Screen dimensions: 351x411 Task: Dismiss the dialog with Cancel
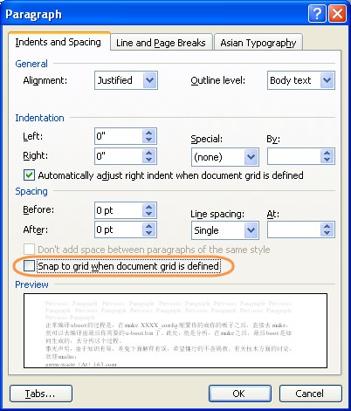click(x=311, y=394)
